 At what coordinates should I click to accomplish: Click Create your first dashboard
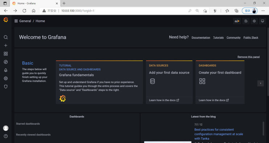point(220,73)
